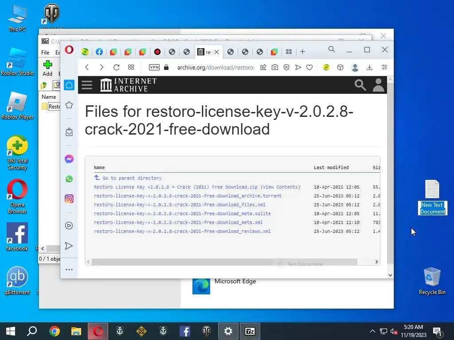Open sidebar three-dots settings
This screenshot has height=340, width=454.
coord(69,270)
